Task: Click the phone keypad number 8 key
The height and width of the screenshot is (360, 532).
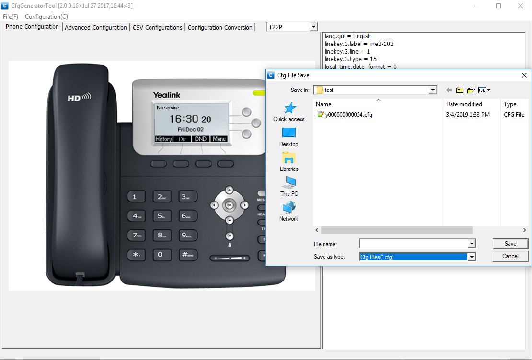Action: point(162,235)
